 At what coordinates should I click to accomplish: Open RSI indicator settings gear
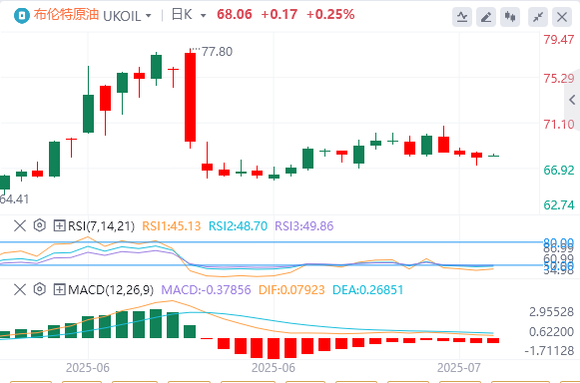40,225
